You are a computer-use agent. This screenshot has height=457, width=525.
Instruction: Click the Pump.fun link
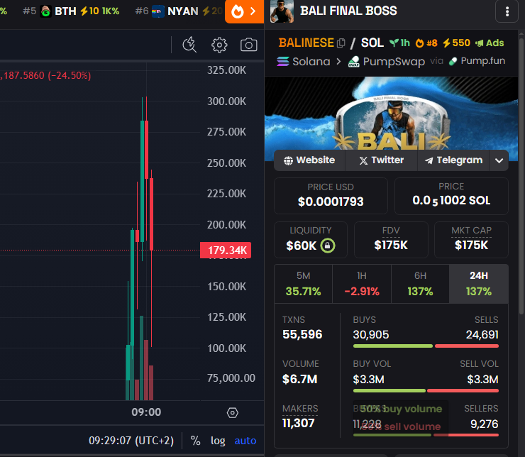tap(477, 61)
